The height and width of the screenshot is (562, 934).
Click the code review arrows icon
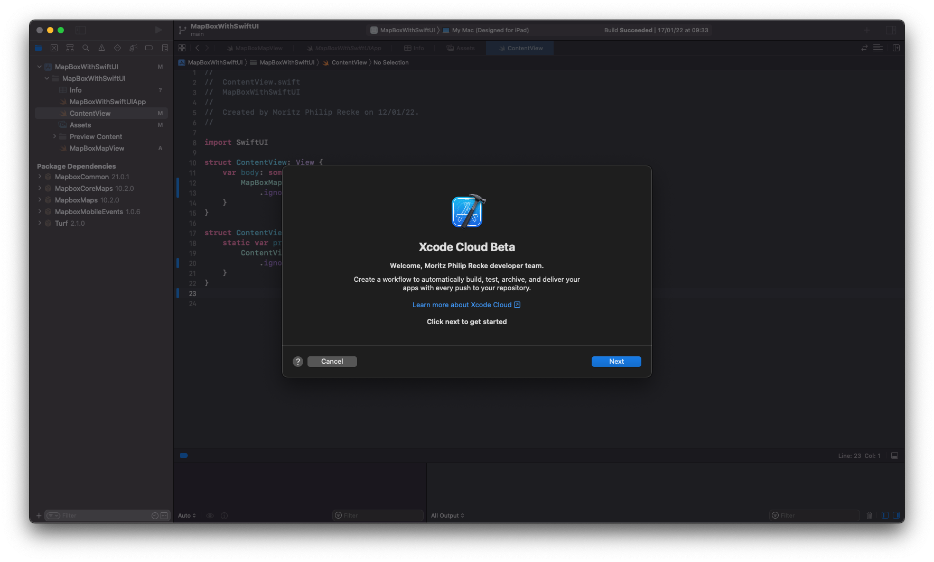[864, 48]
